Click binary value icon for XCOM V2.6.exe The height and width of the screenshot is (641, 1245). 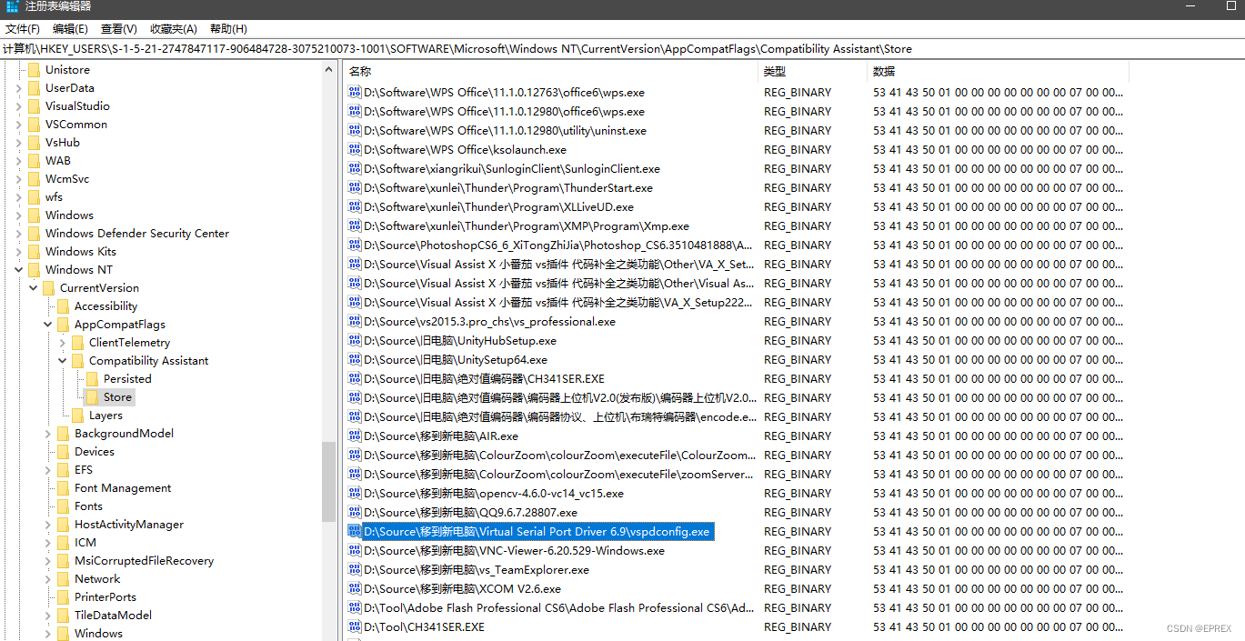[355, 589]
